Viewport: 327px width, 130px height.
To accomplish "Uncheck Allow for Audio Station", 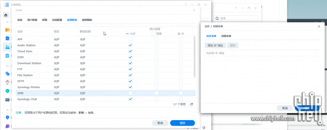I will pyautogui.click(x=130, y=45).
